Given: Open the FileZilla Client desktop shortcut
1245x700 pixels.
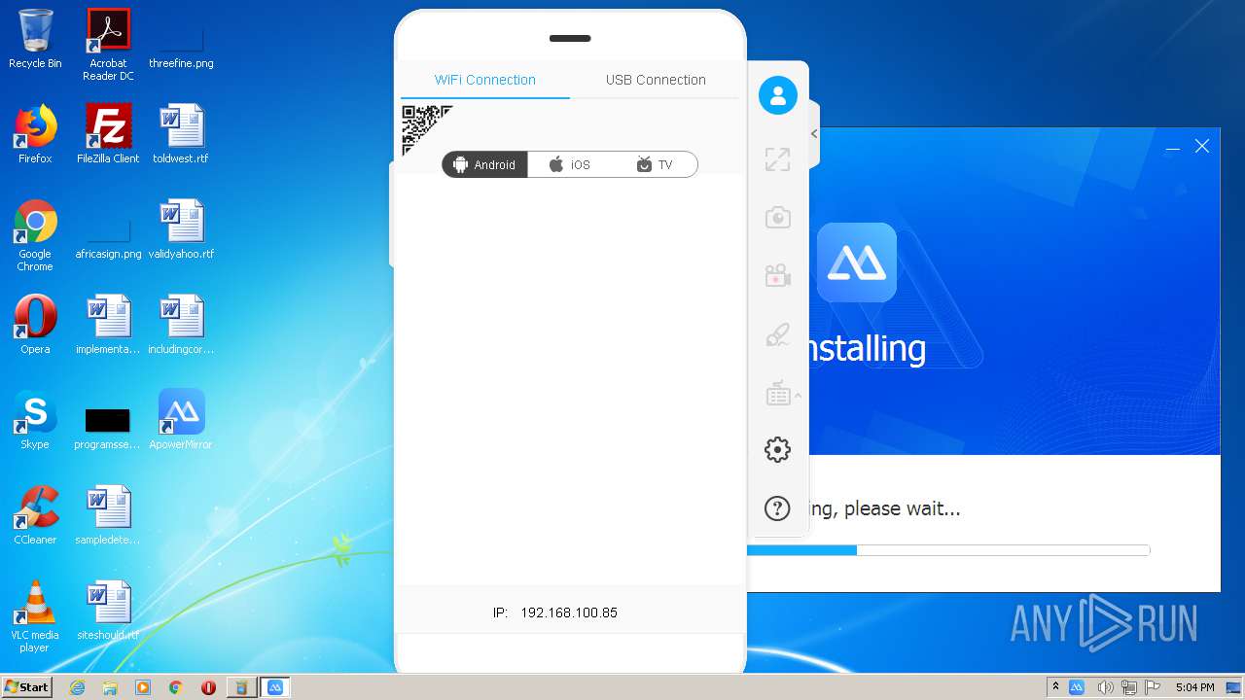Looking at the screenshot, I should click(108, 134).
